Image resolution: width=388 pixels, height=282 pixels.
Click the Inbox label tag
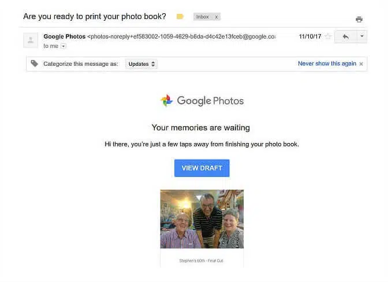[x=203, y=17]
